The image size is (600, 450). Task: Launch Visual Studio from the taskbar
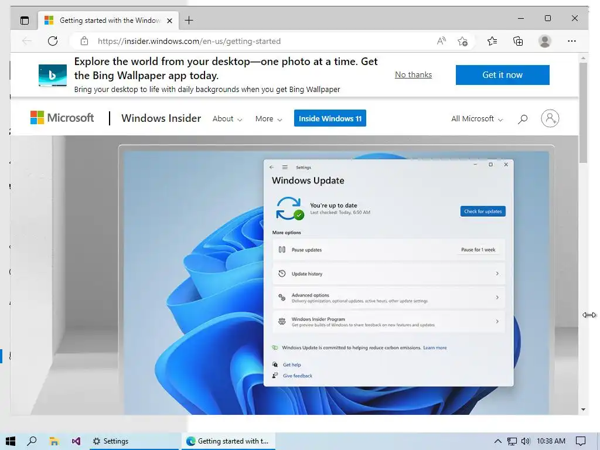point(76,441)
